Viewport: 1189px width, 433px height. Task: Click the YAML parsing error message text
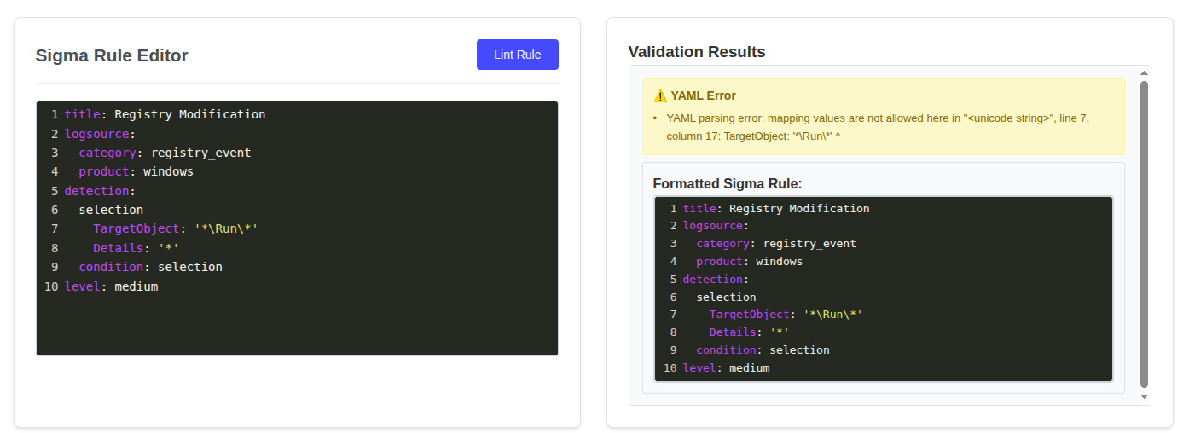(x=877, y=127)
